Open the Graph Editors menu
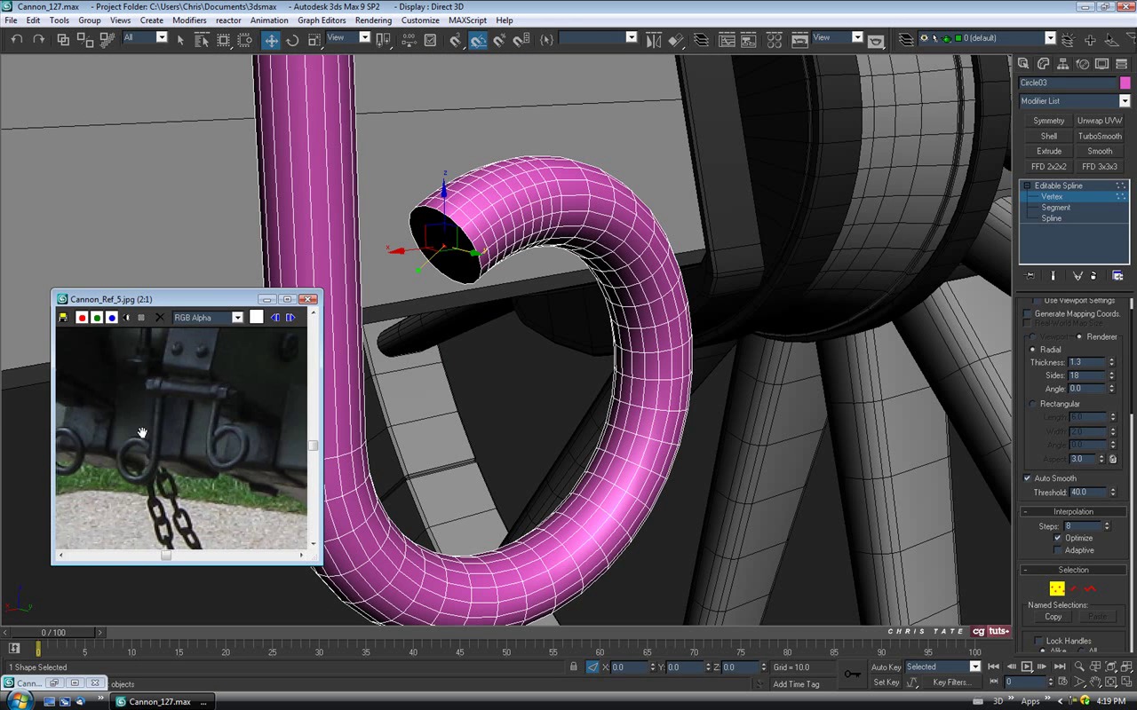The image size is (1137, 710). (322, 20)
